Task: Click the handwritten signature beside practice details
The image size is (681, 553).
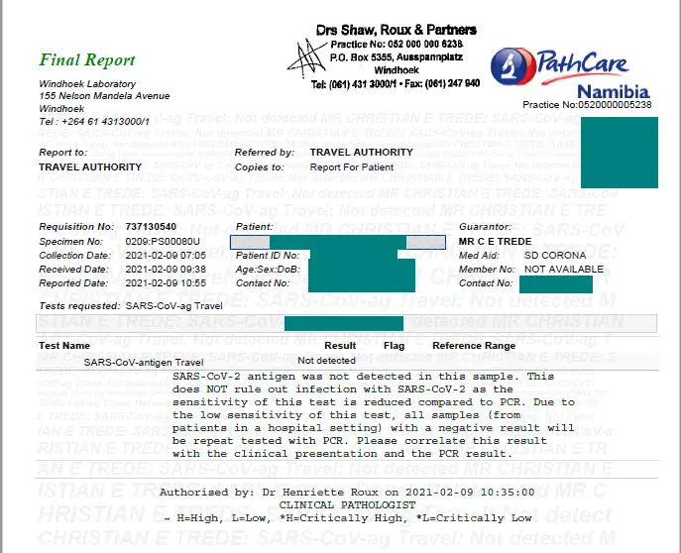Action: [x=305, y=58]
